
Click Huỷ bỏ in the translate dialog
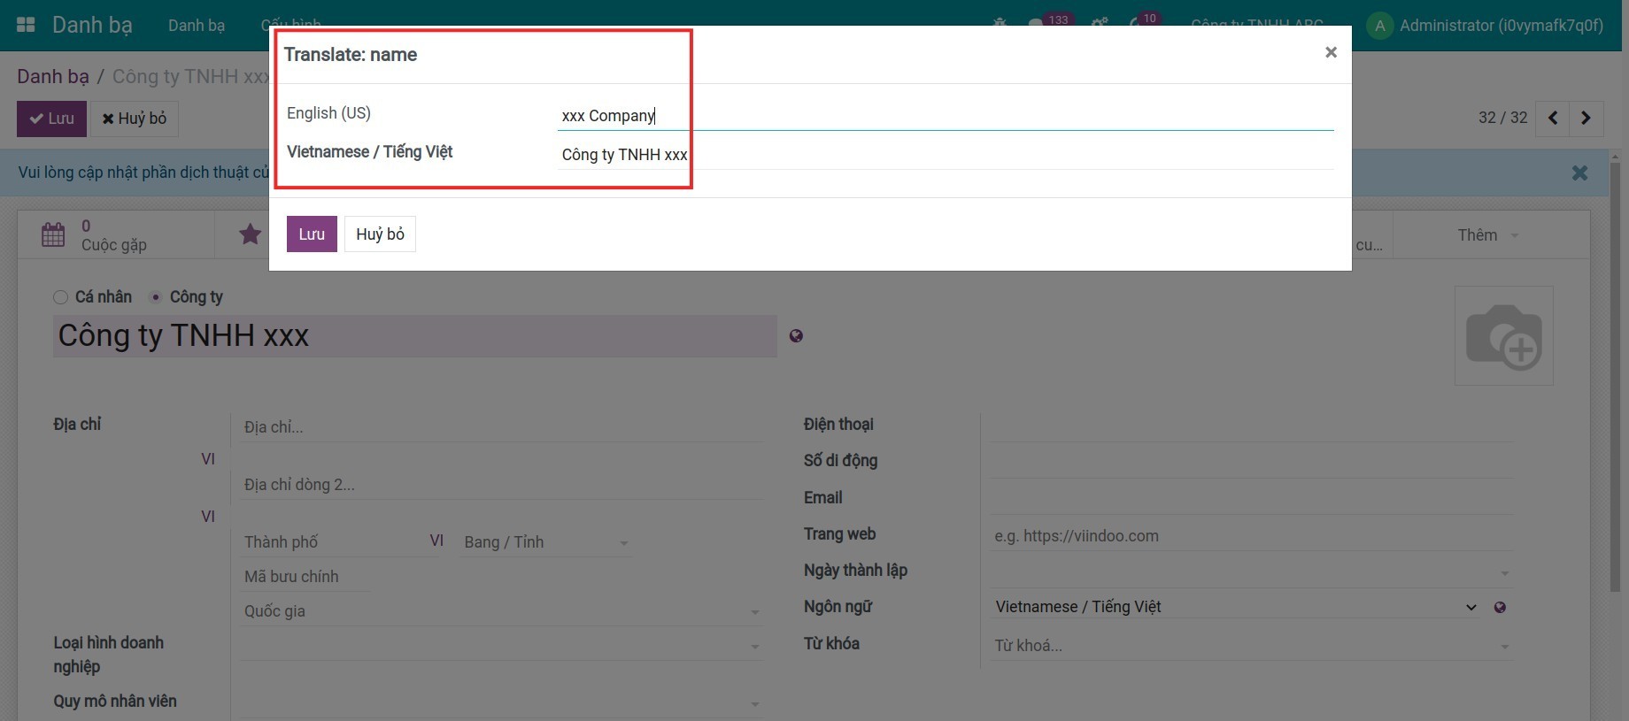pos(380,234)
